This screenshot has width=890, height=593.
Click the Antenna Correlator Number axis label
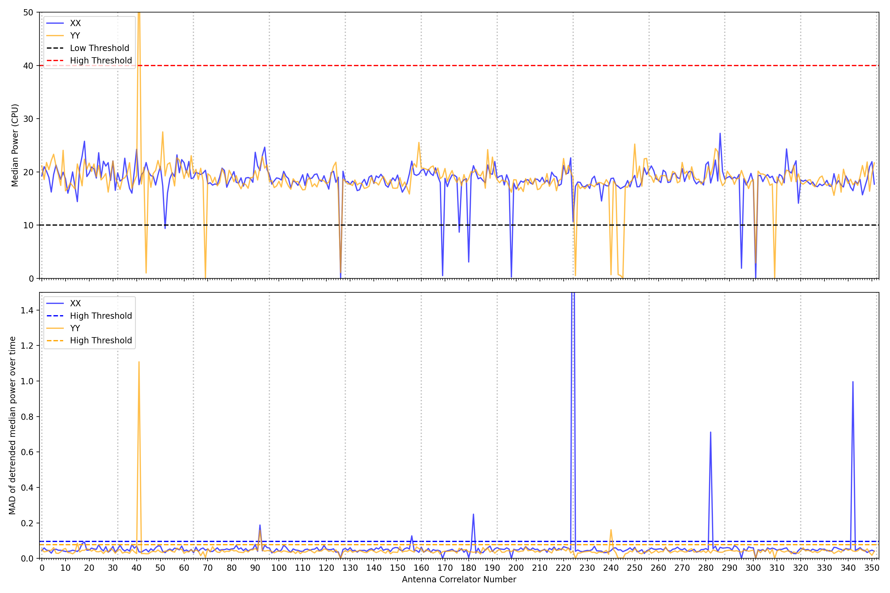[x=459, y=579]
